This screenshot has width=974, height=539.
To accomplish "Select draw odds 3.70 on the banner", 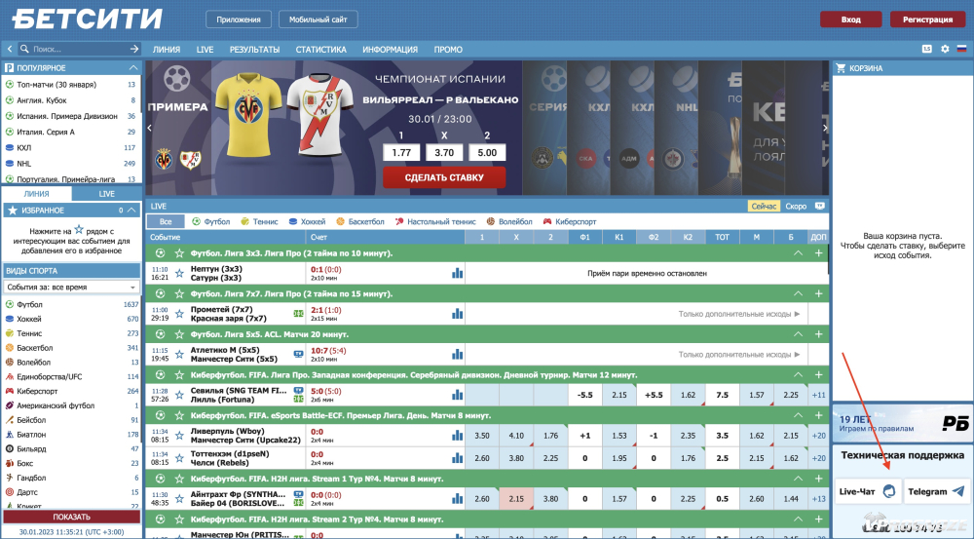I will 444,152.
